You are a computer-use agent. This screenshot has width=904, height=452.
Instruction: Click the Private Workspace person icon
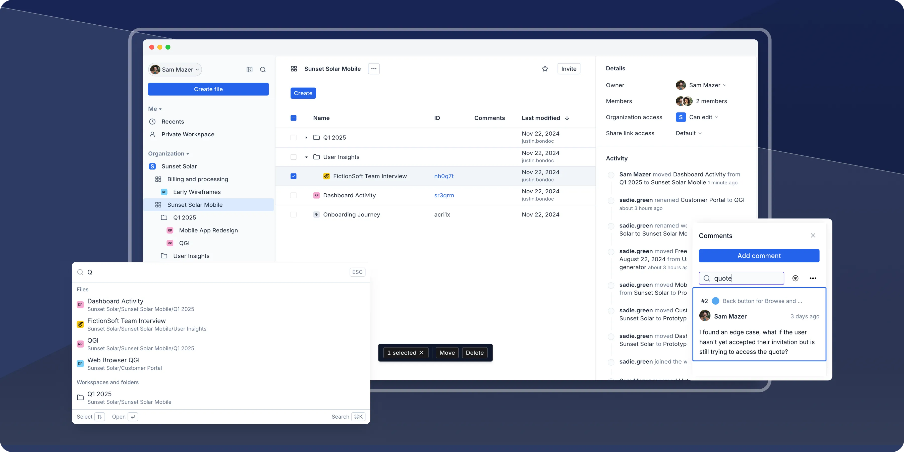152,134
